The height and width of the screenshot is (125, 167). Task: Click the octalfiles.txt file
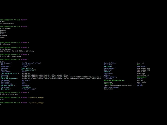click(143, 75)
